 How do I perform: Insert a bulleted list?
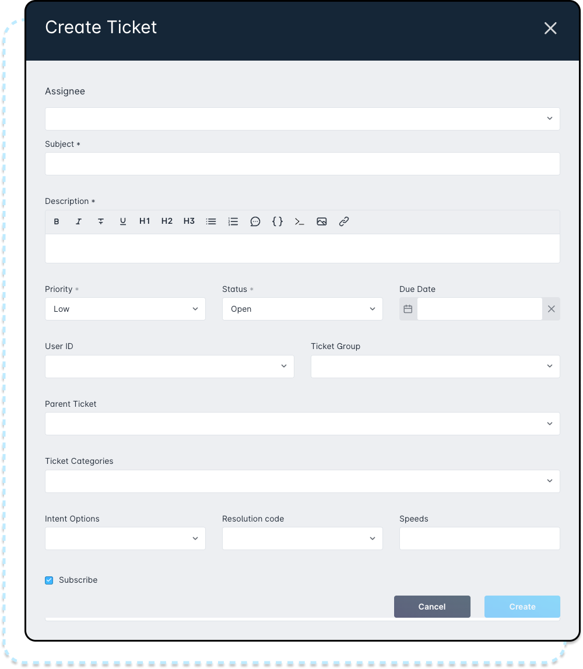(x=211, y=221)
